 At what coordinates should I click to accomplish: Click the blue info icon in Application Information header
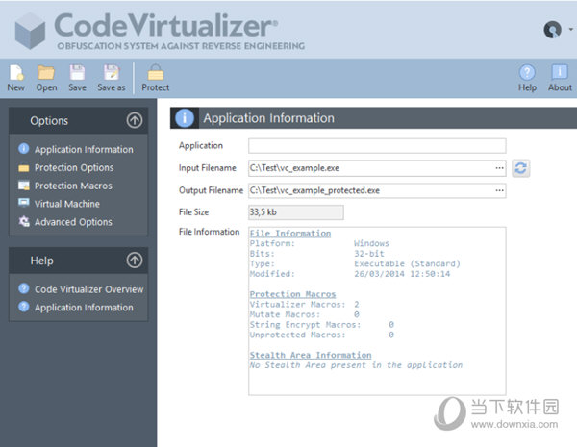coord(185,118)
